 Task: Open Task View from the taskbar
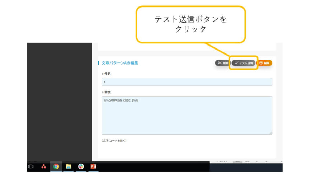point(31,166)
